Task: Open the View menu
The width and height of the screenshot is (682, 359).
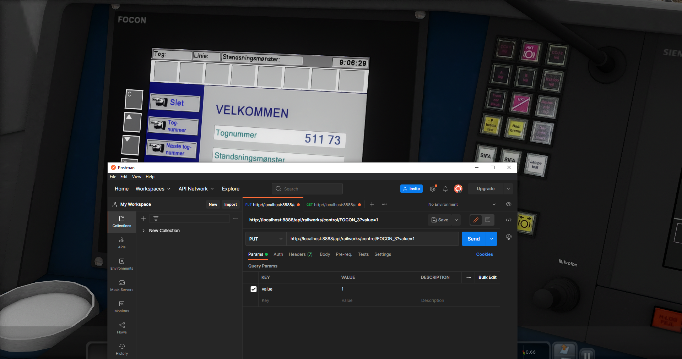Action: (x=136, y=177)
